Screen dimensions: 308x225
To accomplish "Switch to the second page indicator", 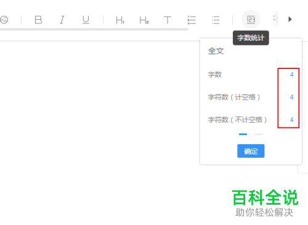I will pos(259,134).
